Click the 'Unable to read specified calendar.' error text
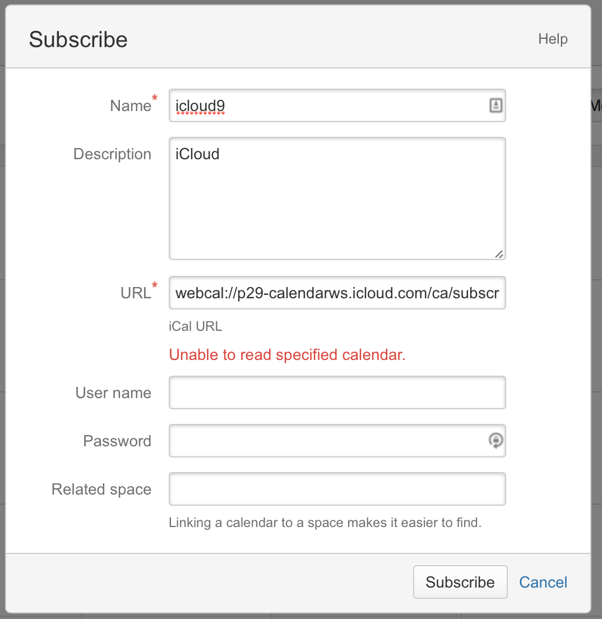This screenshot has width=602, height=619. (287, 354)
